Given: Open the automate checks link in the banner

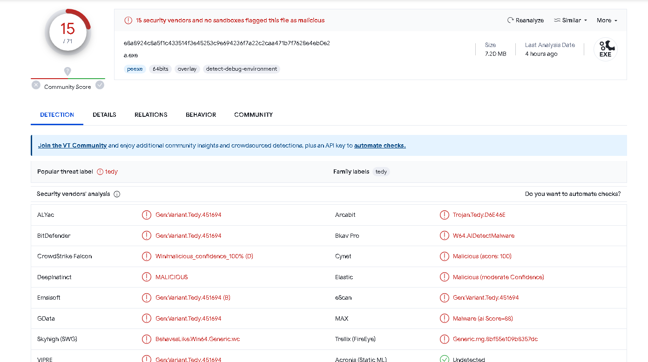Looking at the screenshot, I should [x=380, y=146].
